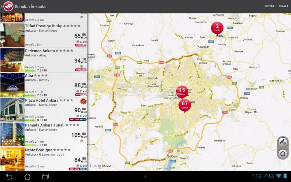
Task: Open the partly visible hotel card at Hedefe 2,3 km
Action: (44, 17)
